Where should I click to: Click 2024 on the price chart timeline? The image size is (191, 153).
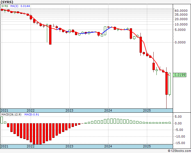point(108,110)
